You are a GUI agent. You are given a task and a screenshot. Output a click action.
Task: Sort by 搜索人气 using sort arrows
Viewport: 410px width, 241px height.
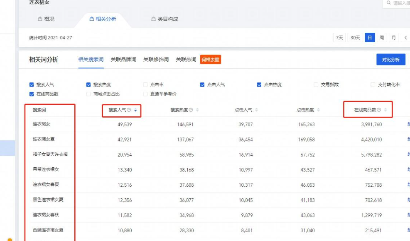pos(135,110)
